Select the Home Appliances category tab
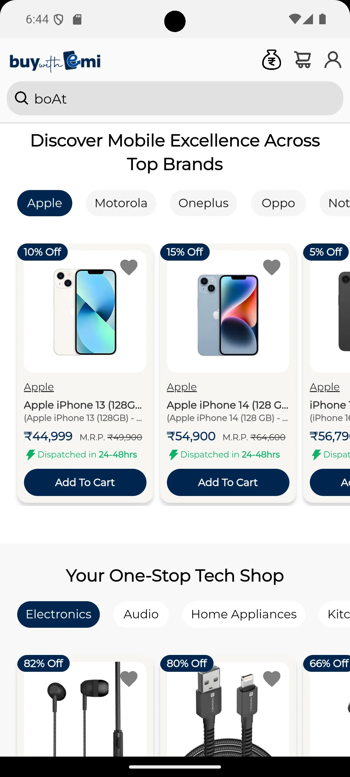 coord(244,614)
